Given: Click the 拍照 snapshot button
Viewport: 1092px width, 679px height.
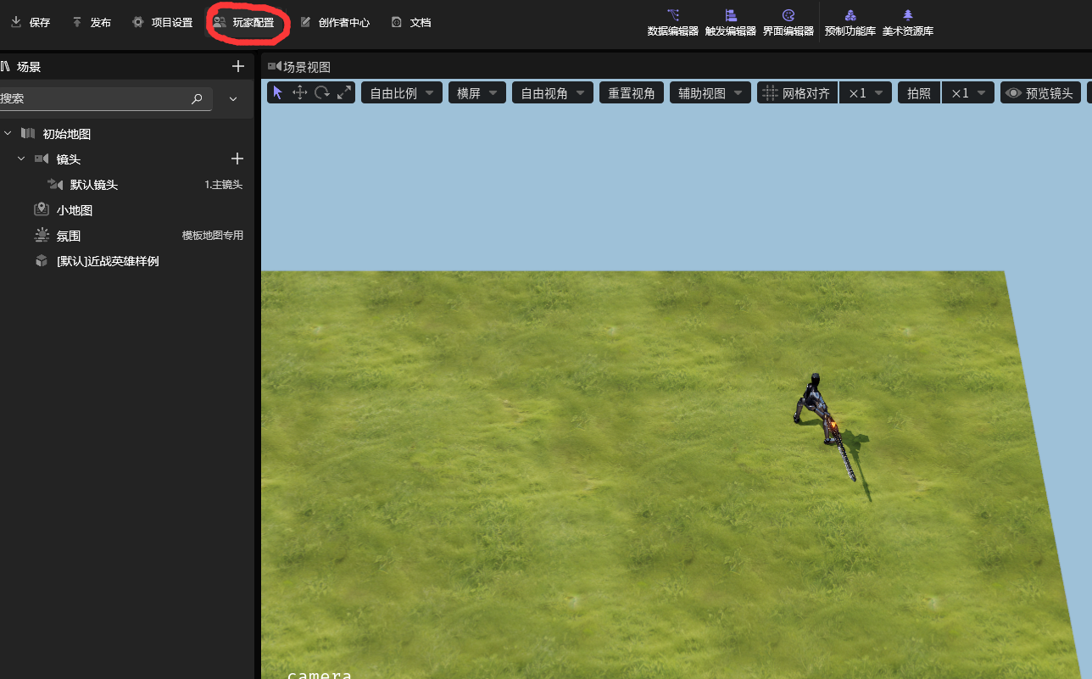Looking at the screenshot, I should (x=919, y=93).
